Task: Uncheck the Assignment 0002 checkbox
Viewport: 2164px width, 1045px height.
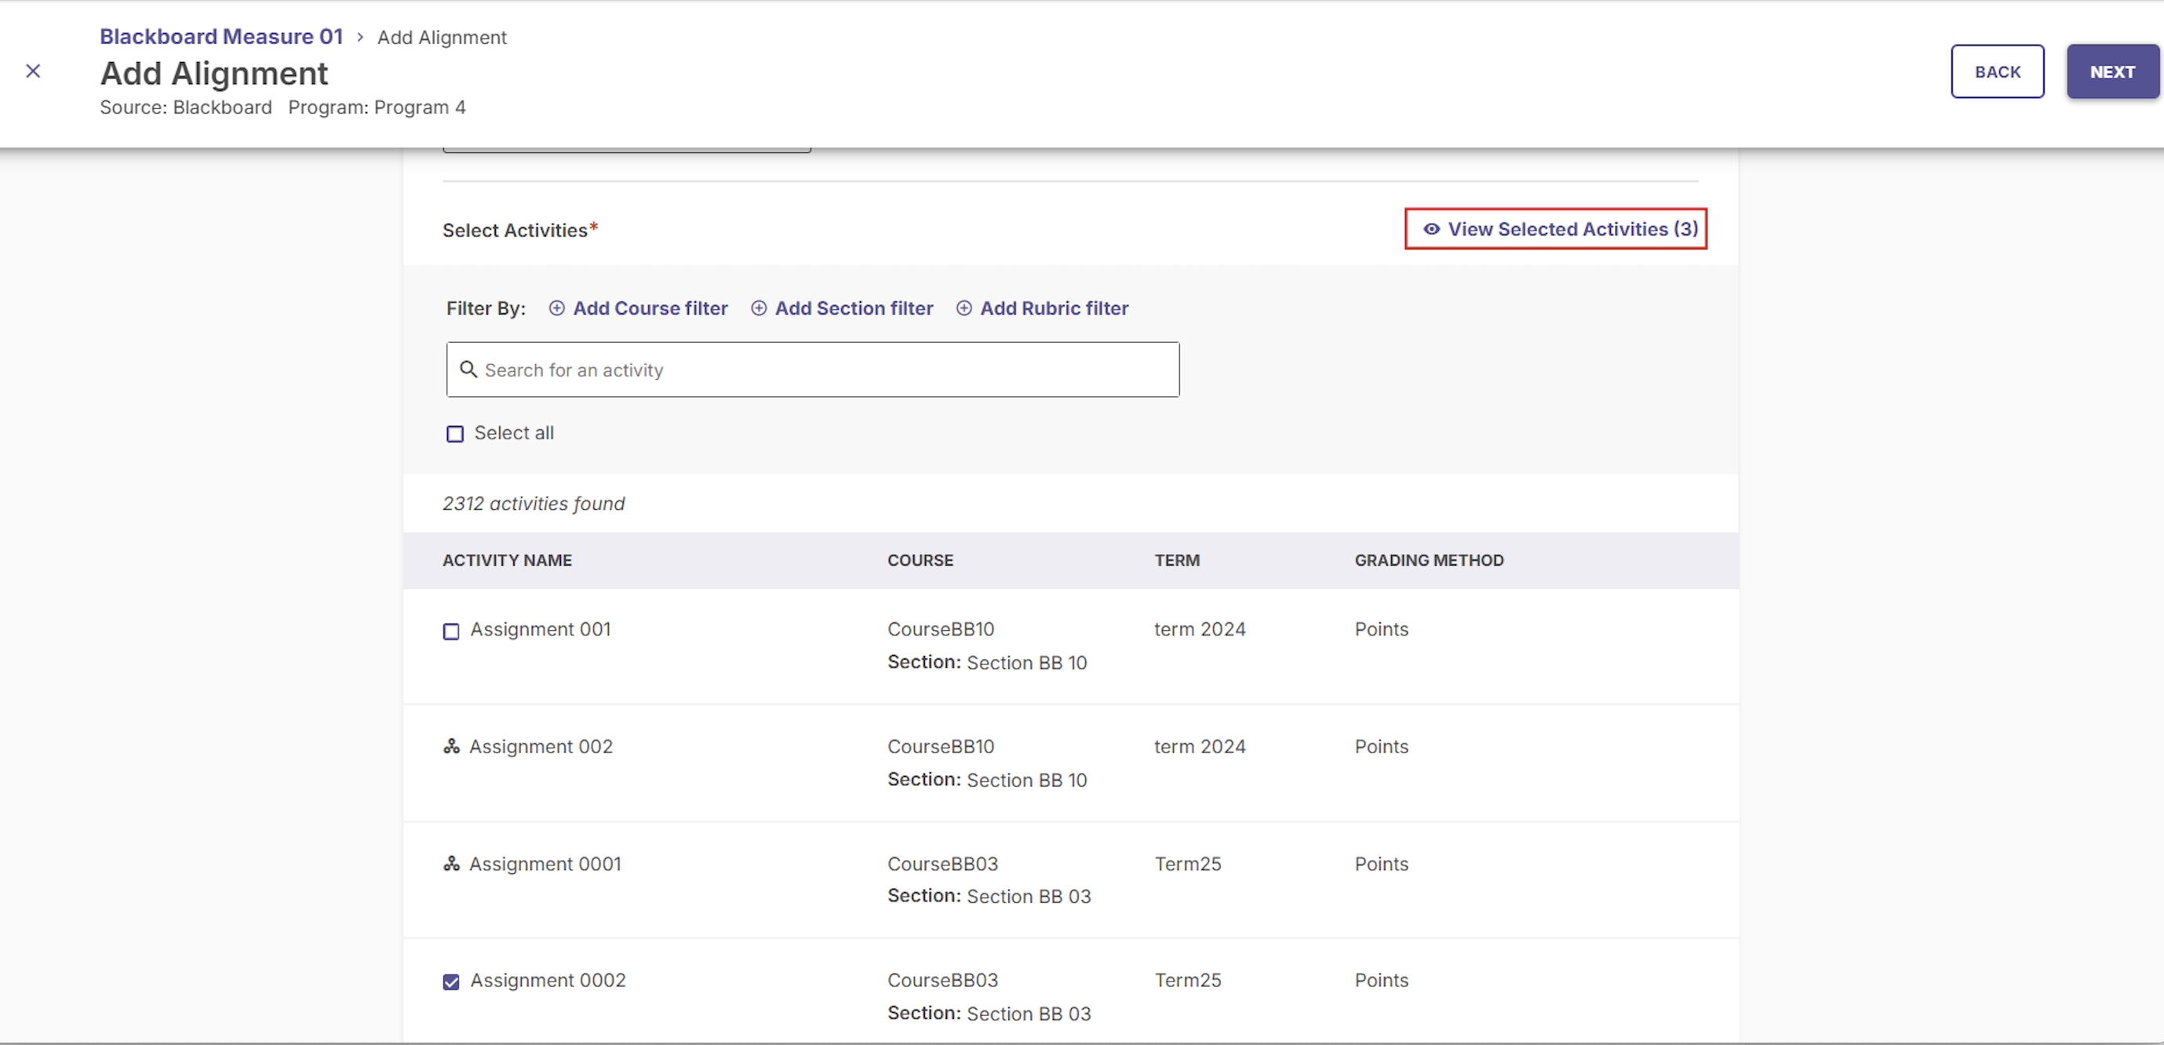Action: coord(451,982)
